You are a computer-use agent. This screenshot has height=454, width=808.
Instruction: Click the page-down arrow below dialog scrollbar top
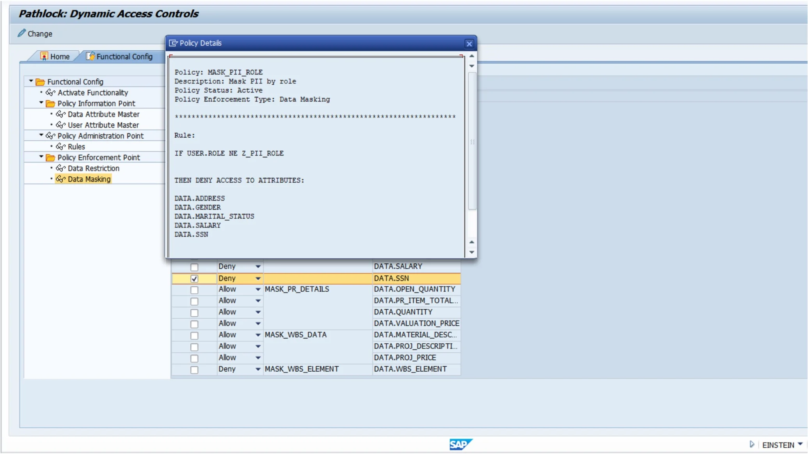(472, 66)
